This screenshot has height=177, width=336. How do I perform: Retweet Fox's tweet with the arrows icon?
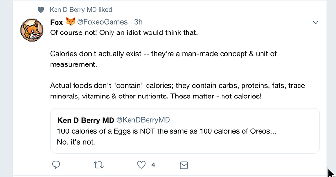(99, 165)
